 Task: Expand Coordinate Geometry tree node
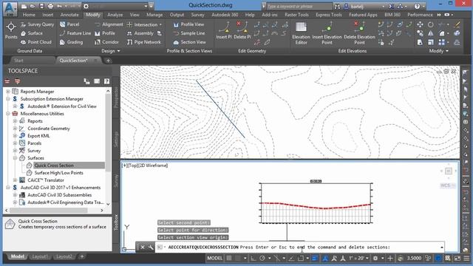pyautogui.click(x=15, y=129)
